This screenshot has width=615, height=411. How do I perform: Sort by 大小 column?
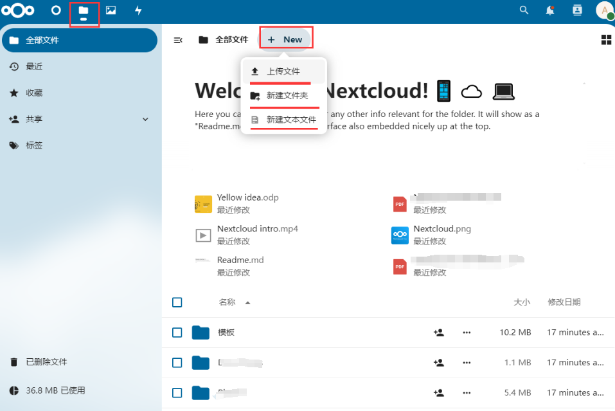point(522,302)
